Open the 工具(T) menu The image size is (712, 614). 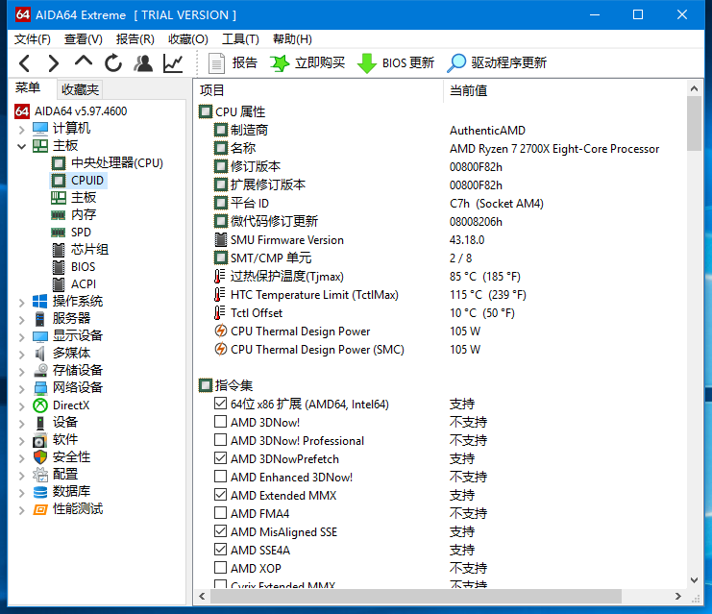pos(240,39)
